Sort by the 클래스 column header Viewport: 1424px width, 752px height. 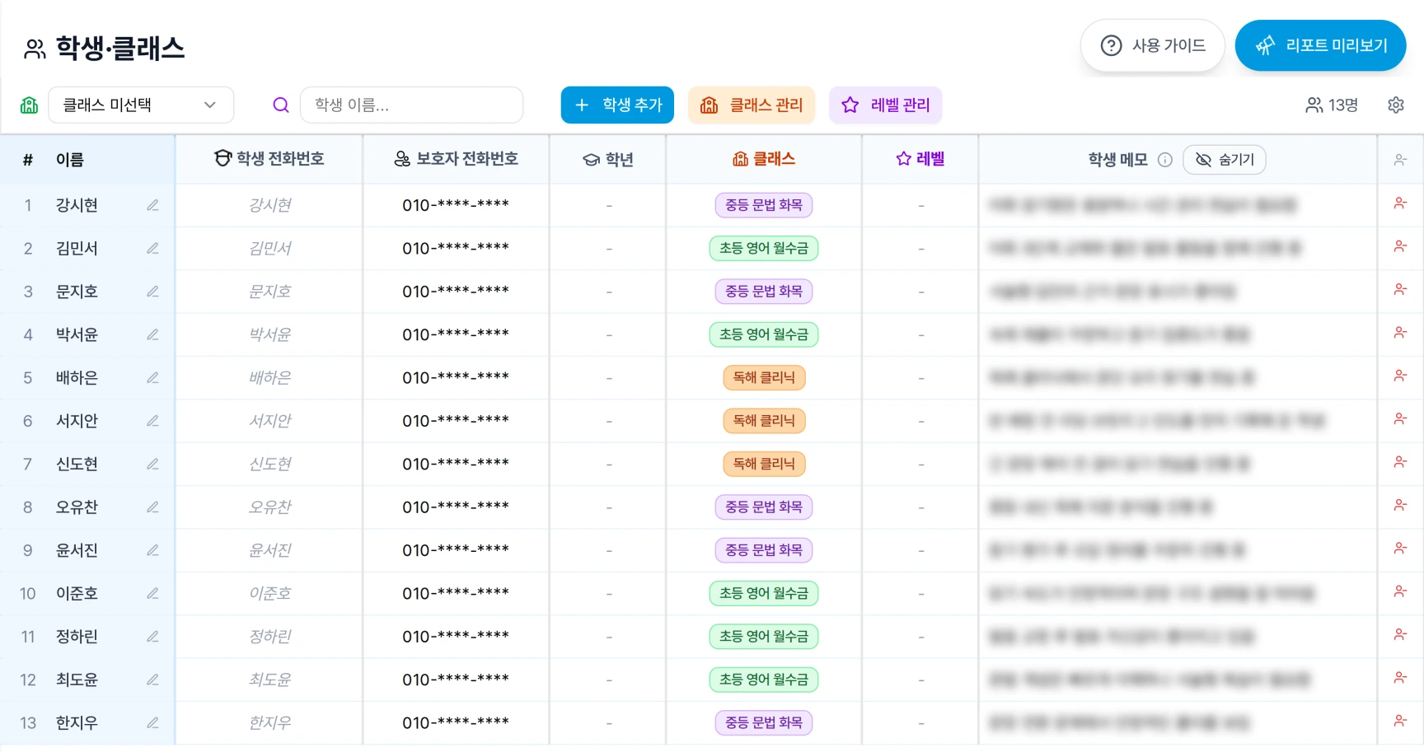(x=764, y=159)
